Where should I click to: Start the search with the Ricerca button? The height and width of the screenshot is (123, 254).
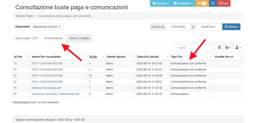pos(231,27)
